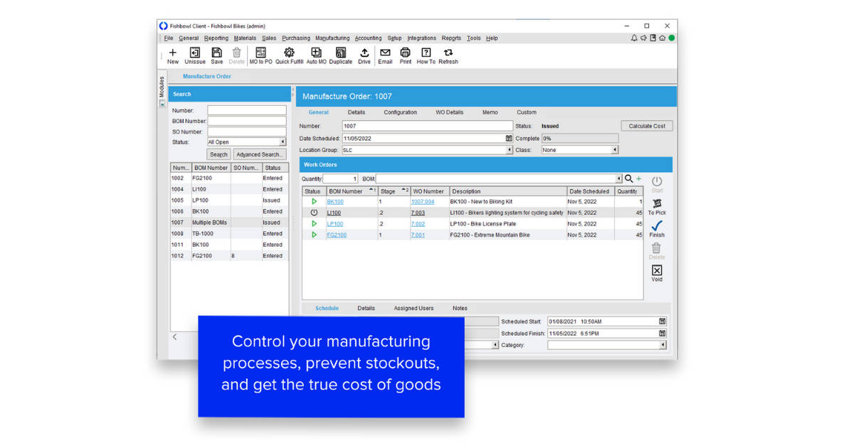Image resolution: width=854 pixels, height=448 pixels.
Task: Click the To Pick icon in the work order sidebar
Action: [656, 203]
